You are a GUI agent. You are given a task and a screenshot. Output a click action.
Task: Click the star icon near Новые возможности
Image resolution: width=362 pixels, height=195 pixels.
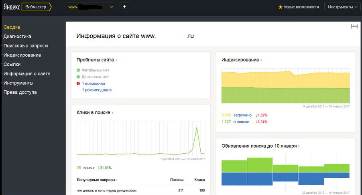pyautogui.click(x=281, y=7)
